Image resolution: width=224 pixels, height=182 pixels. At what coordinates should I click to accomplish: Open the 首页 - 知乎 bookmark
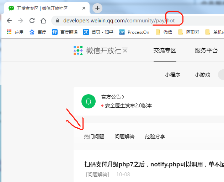point(98,32)
